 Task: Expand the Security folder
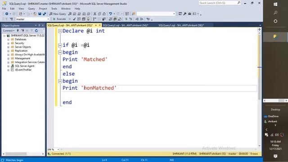(x=8, y=43)
